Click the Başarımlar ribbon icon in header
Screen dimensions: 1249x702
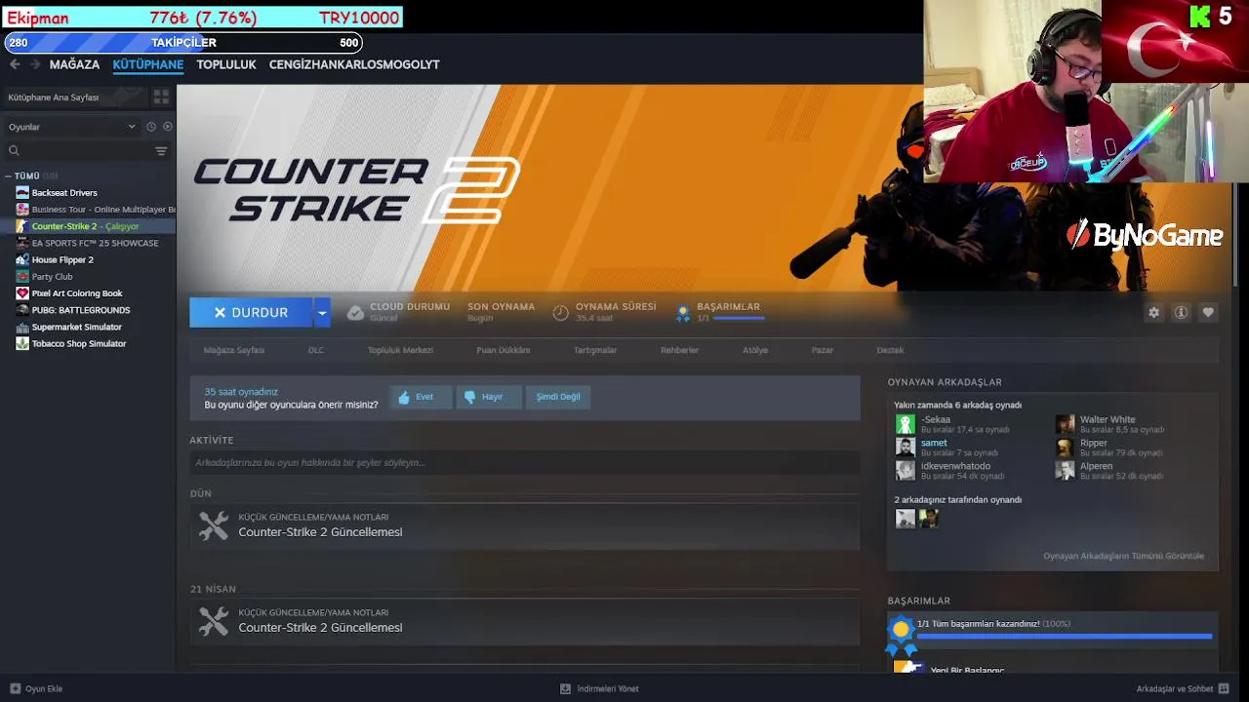pos(683,313)
